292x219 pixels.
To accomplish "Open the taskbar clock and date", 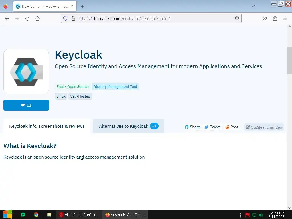I will pyautogui.click(x=276, y=215).
